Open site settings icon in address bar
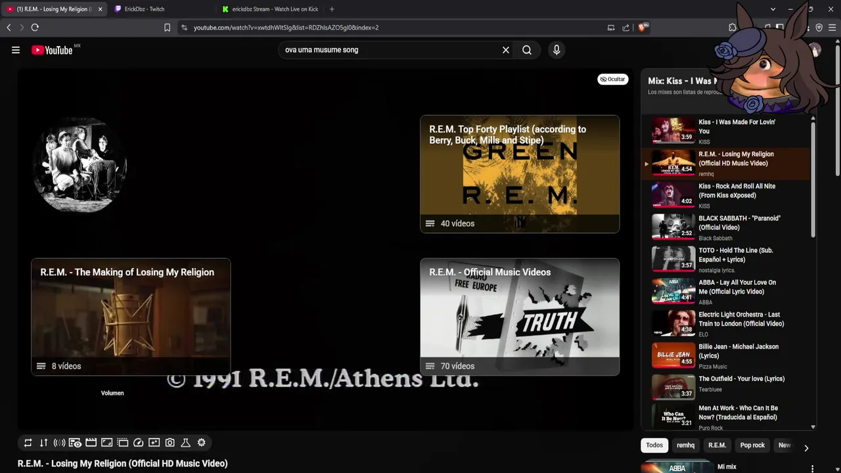 [184, 28]
